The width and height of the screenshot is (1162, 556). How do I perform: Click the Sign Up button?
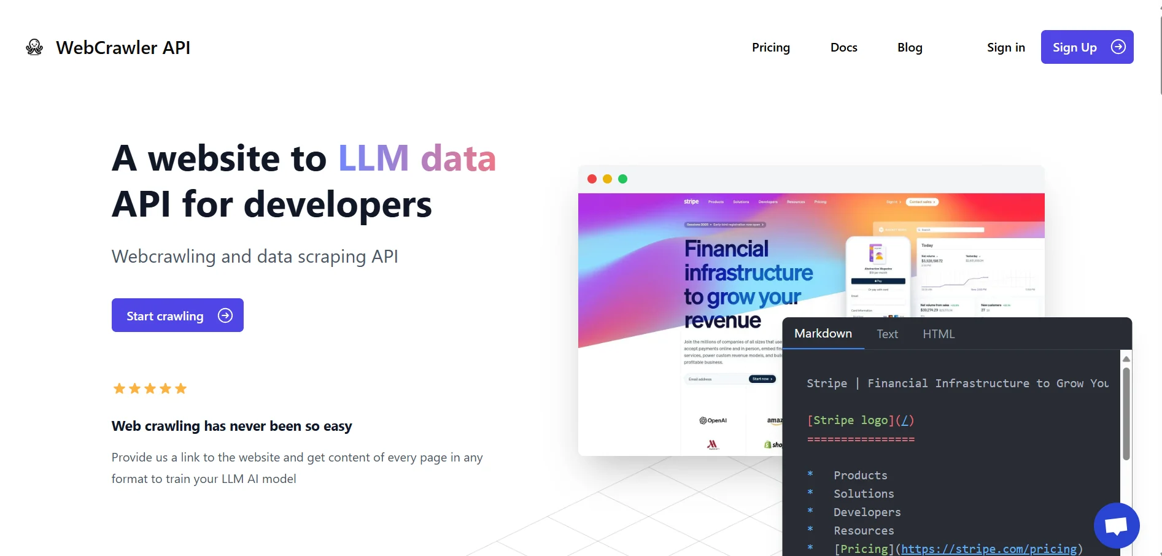pyautogui.click(x=1086, y=47)
